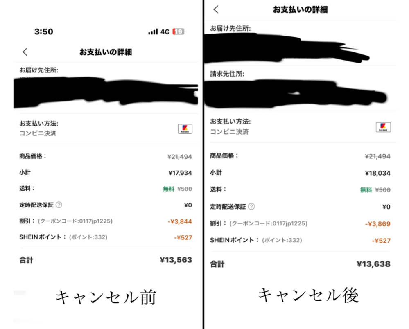Click Konbini payment logo in left screen
This screenshot has width=409, height=329.
(185, 129)
